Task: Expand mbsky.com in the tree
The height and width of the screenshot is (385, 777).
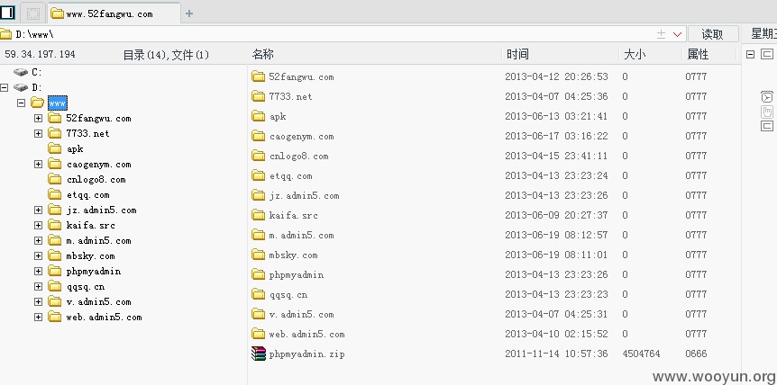Action: tap(38, 256)
